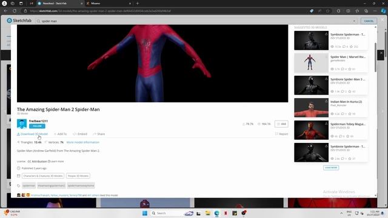Open browser settings and more menu

(375, 11)
